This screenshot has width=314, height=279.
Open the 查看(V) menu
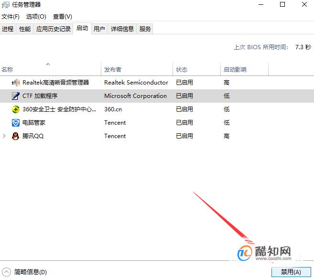tap(62, 17)
